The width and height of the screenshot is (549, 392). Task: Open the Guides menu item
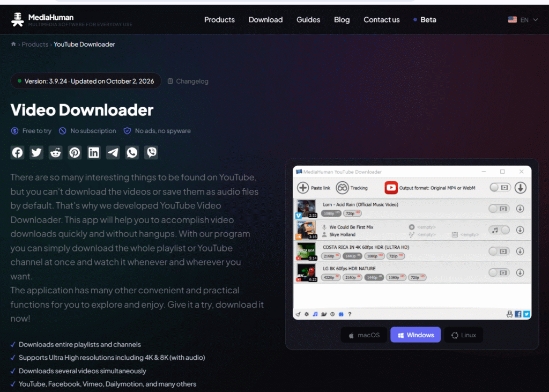(x=308, y=20)
